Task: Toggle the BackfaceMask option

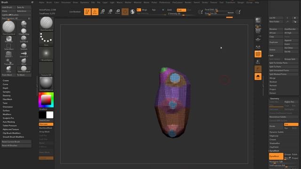Action: pyautogui.click(x=46, y=128)
